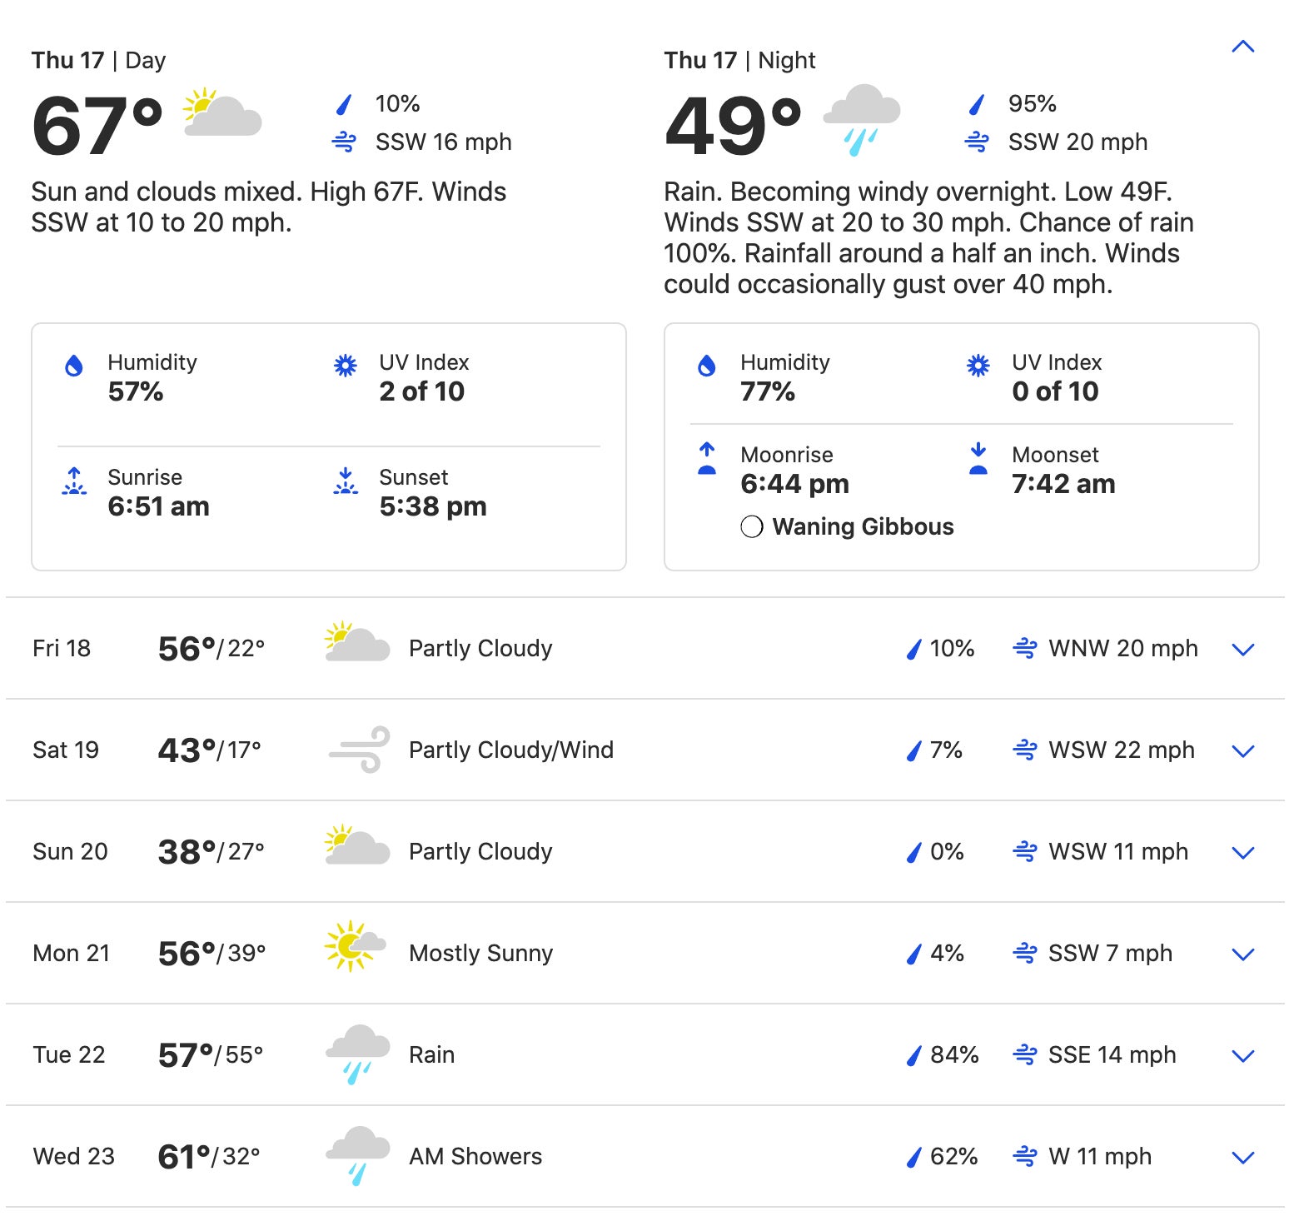
Task: Click the Moonrise arrow icon
Action: (x=707, y=458)
